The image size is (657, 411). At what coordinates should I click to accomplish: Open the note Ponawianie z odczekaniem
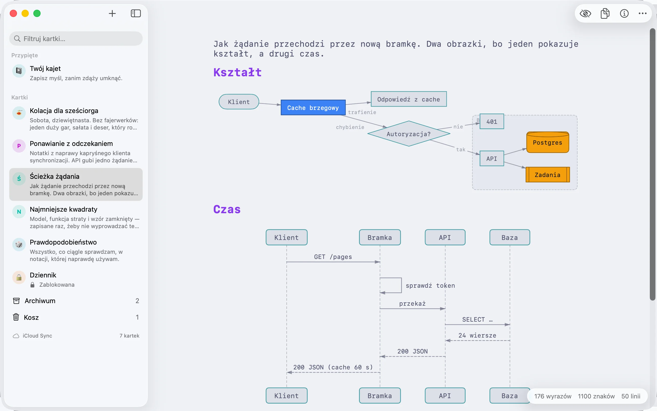click(x=76, y=152)
